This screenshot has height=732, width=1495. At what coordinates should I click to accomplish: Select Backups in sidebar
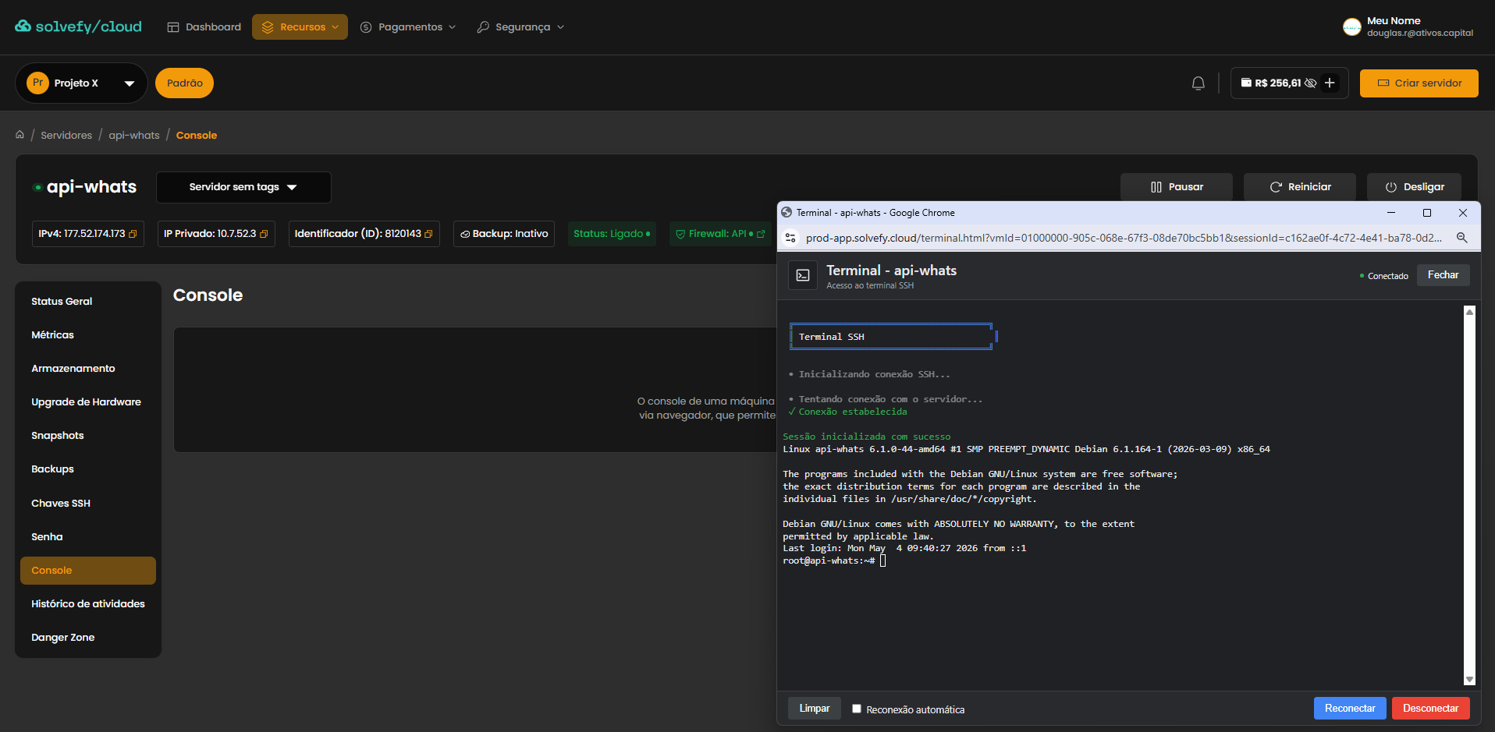[88, 469]
